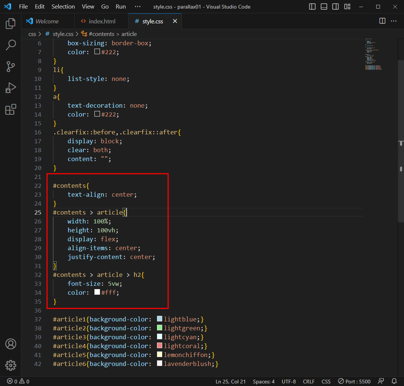This screenshot has height=386, width=404.
Task: Click the lightcoral color swatch
Action: (160, 346)
